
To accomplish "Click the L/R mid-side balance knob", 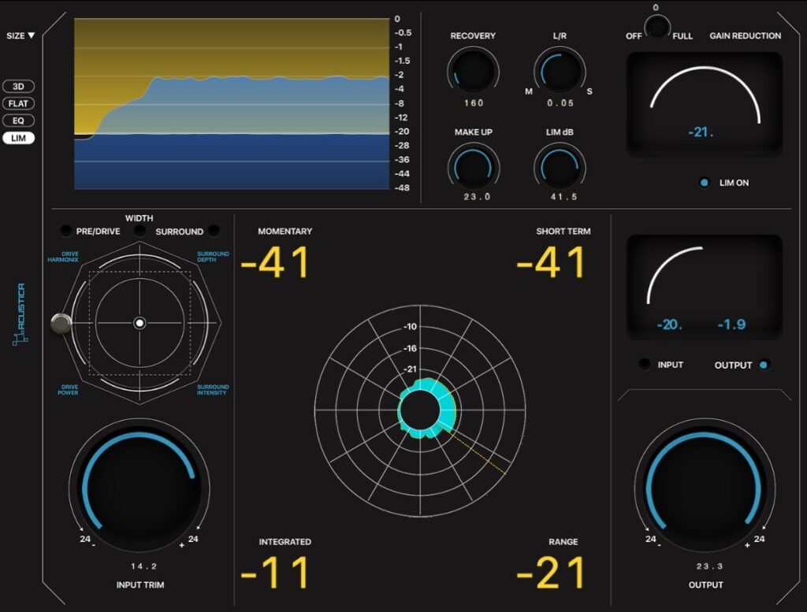I will tap(560, 71).
